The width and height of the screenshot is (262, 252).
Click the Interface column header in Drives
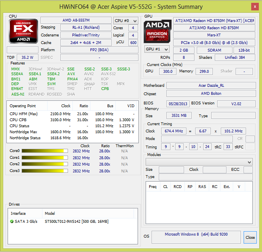pos(25,213)
